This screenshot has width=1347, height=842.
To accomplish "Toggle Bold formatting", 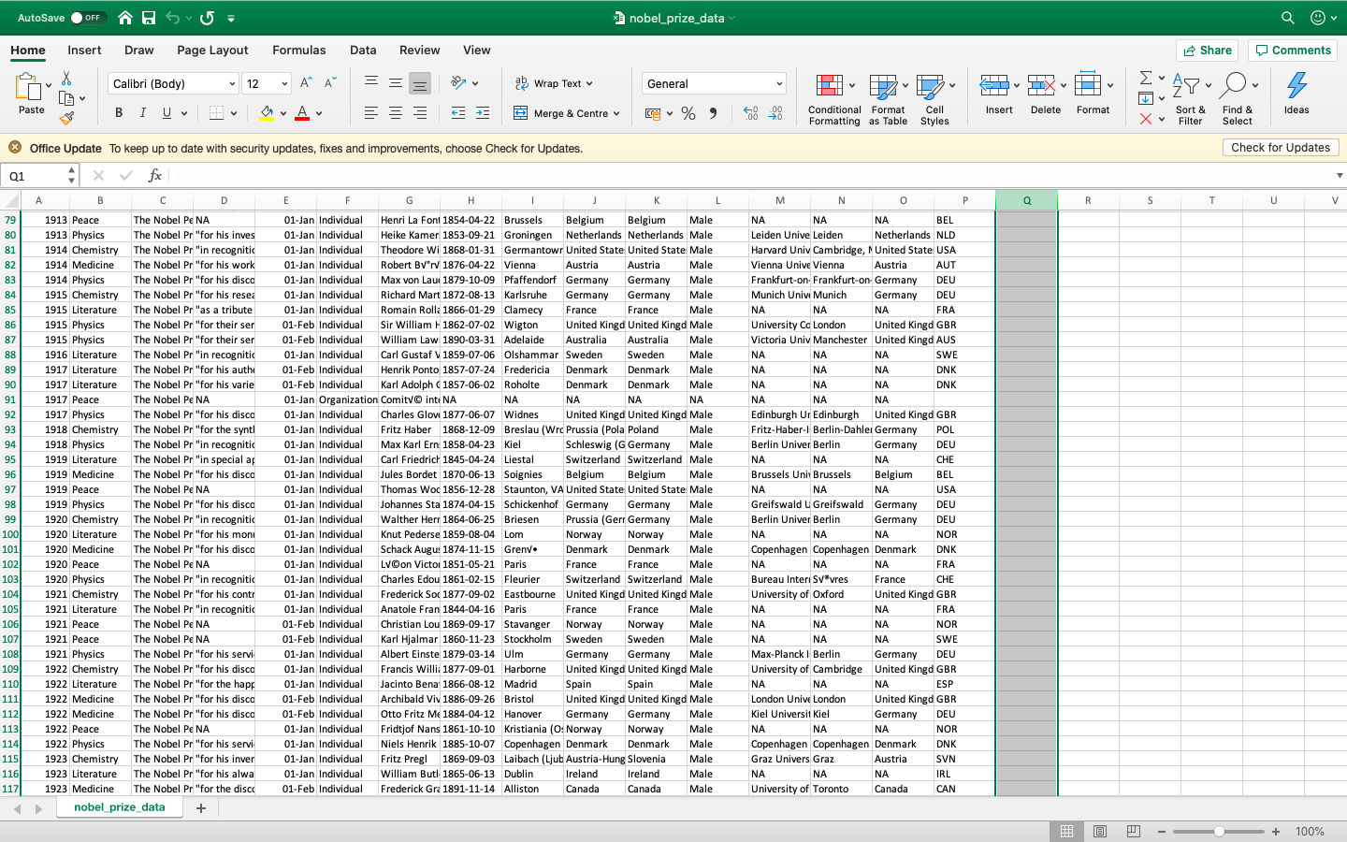I will click(x=118, y=112).
